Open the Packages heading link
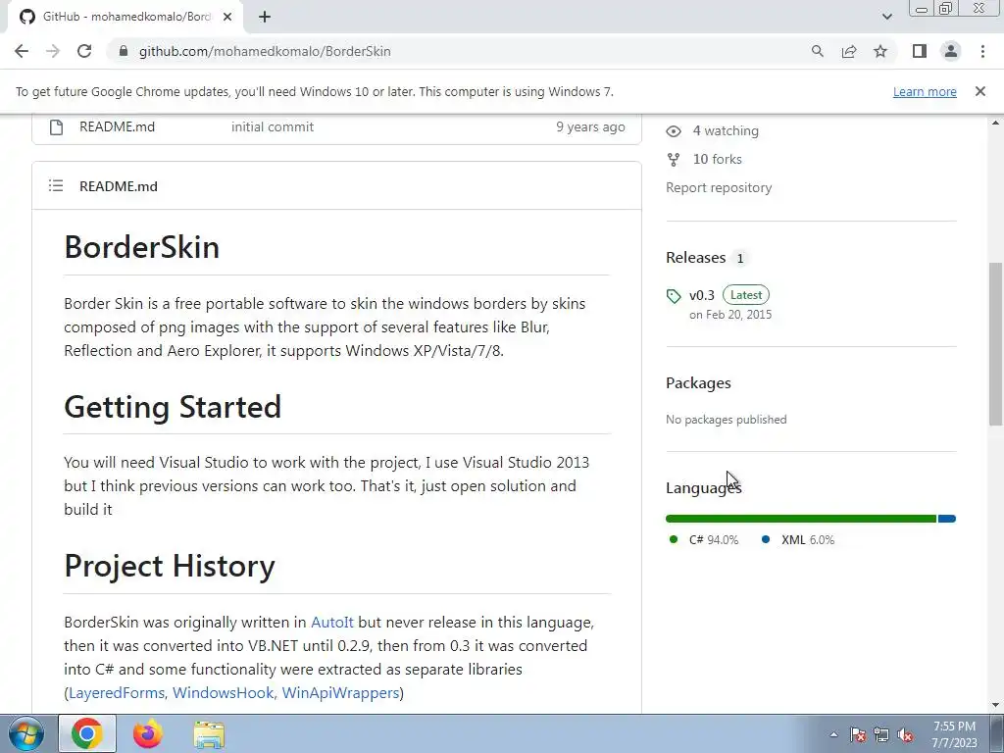Image resolution: width=1004 pixels, height=753 pixels. pos(698,383)
